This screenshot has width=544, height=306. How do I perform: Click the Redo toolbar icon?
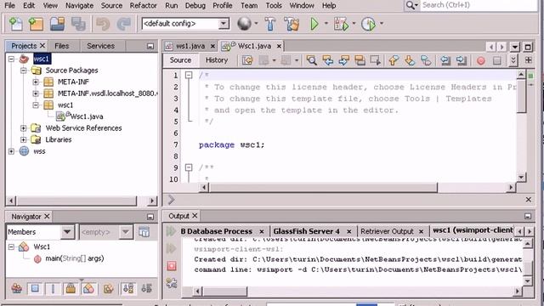point(123,24)
